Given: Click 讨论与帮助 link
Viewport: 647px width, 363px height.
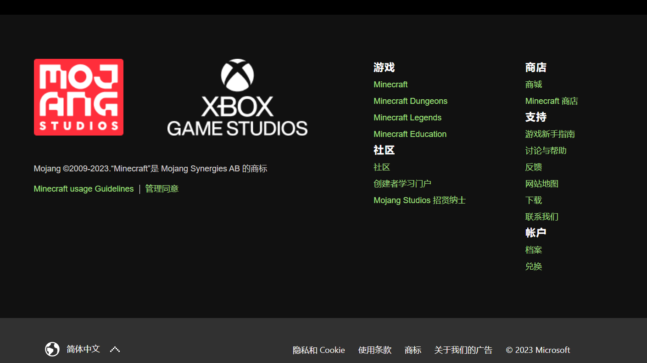Looking at the screenshot, I should point(546,151).
